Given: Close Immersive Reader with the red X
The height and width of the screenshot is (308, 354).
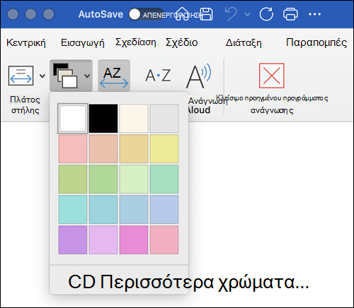Looking at the screenshot, I should coord(272,76).
